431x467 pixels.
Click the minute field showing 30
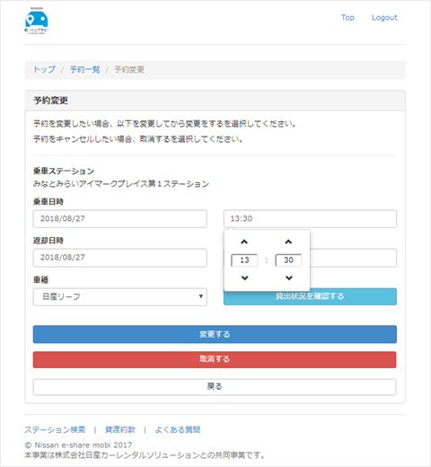pyautogui.click(x=288, y=260)
